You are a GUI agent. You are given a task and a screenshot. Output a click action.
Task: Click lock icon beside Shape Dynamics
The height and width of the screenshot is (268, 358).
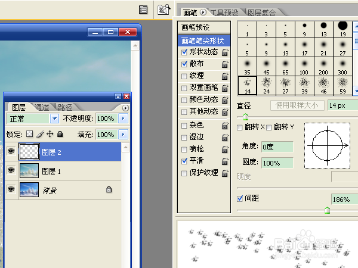225,52
